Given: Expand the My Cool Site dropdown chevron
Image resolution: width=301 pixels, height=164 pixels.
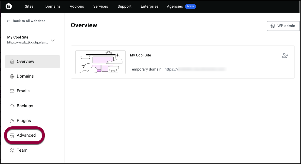Looking at the screenshot, I should (x=53, y=41).
